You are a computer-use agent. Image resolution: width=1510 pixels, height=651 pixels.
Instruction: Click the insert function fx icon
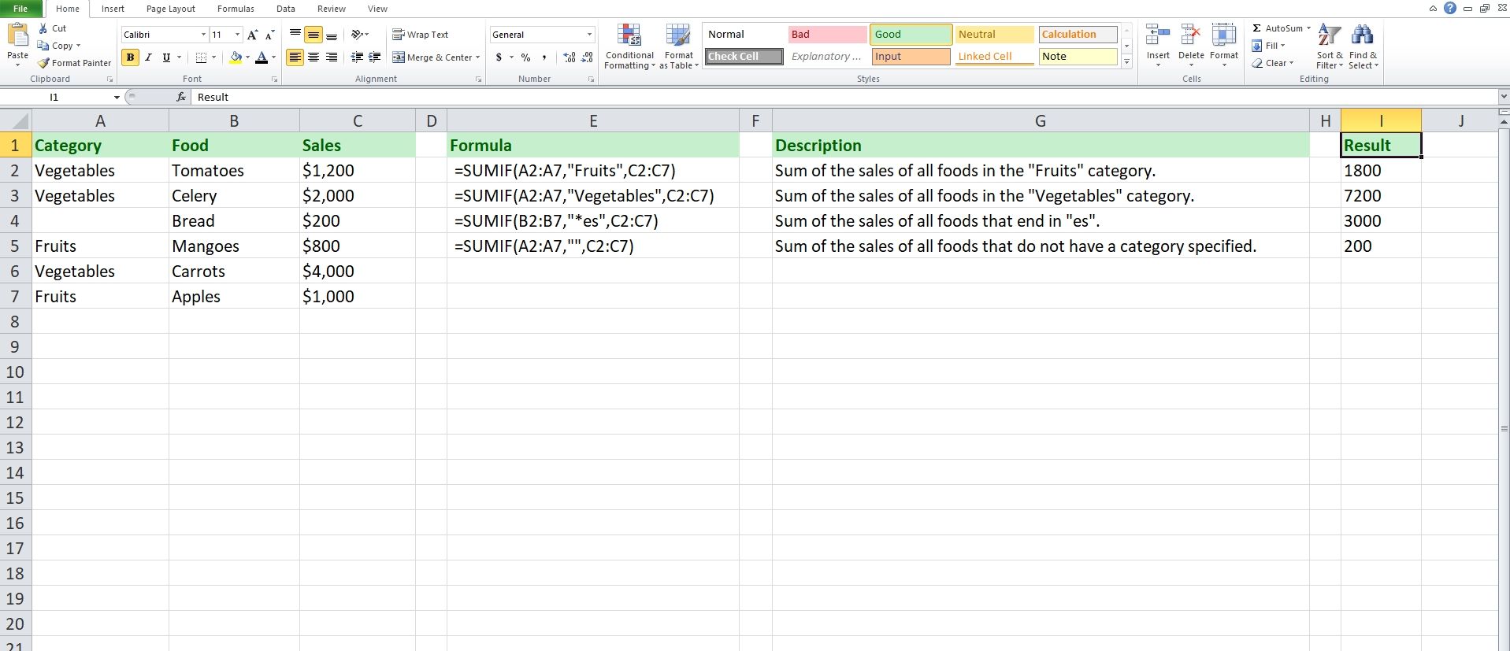point(181,97)
